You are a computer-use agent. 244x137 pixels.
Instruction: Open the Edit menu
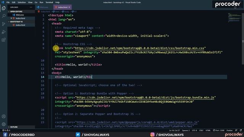(14, 2)
